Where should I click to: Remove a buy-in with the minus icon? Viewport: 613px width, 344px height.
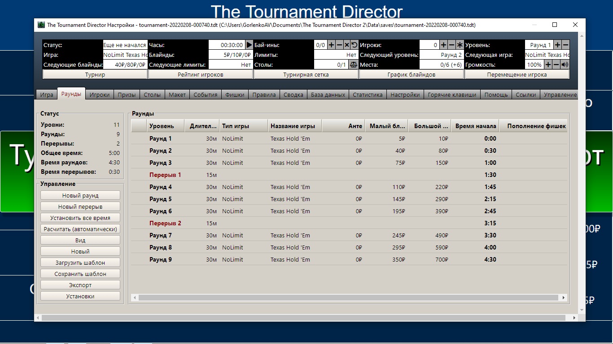point(339,45)
